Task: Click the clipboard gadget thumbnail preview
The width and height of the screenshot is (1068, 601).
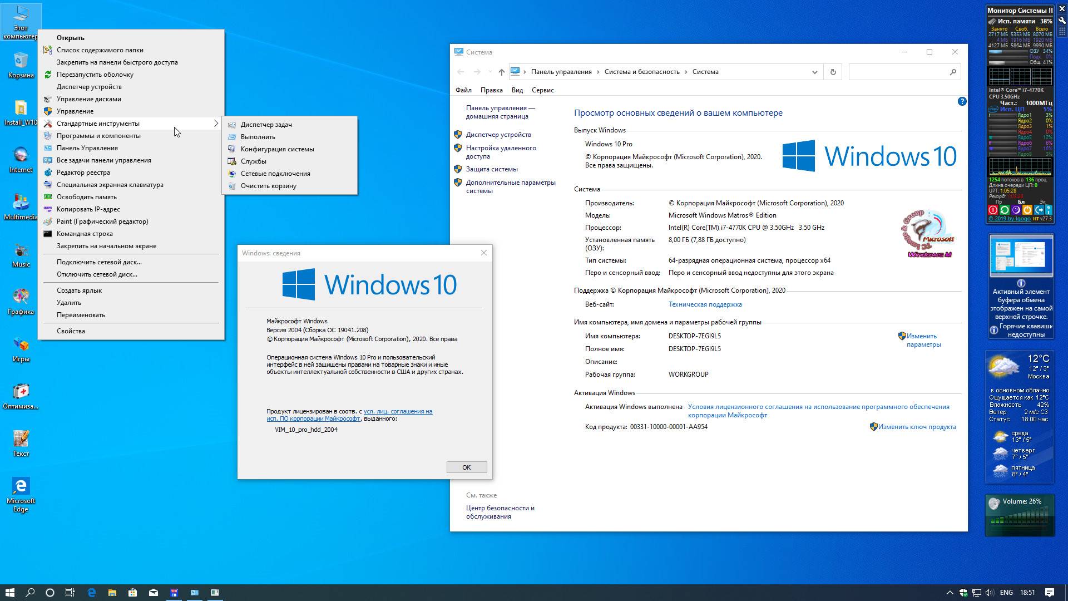Action: (1021, 256)
